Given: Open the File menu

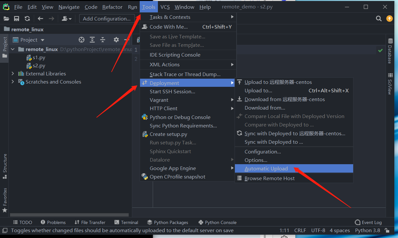Looking at the screenshot, I should (x=18, y=7).
